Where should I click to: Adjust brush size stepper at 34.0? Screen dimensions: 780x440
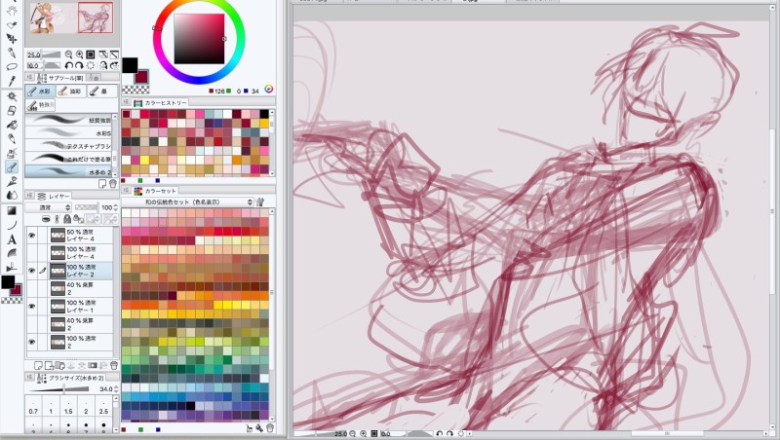tap(116, 388)
